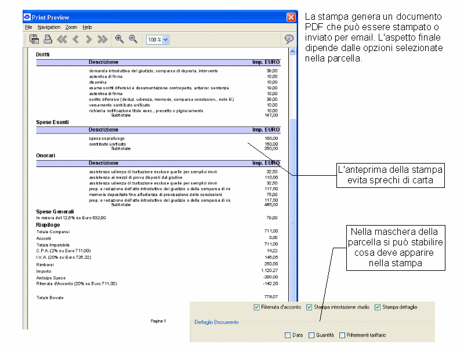Open the File menu
This screenshot has height=348, width=464.
point(28,27)
